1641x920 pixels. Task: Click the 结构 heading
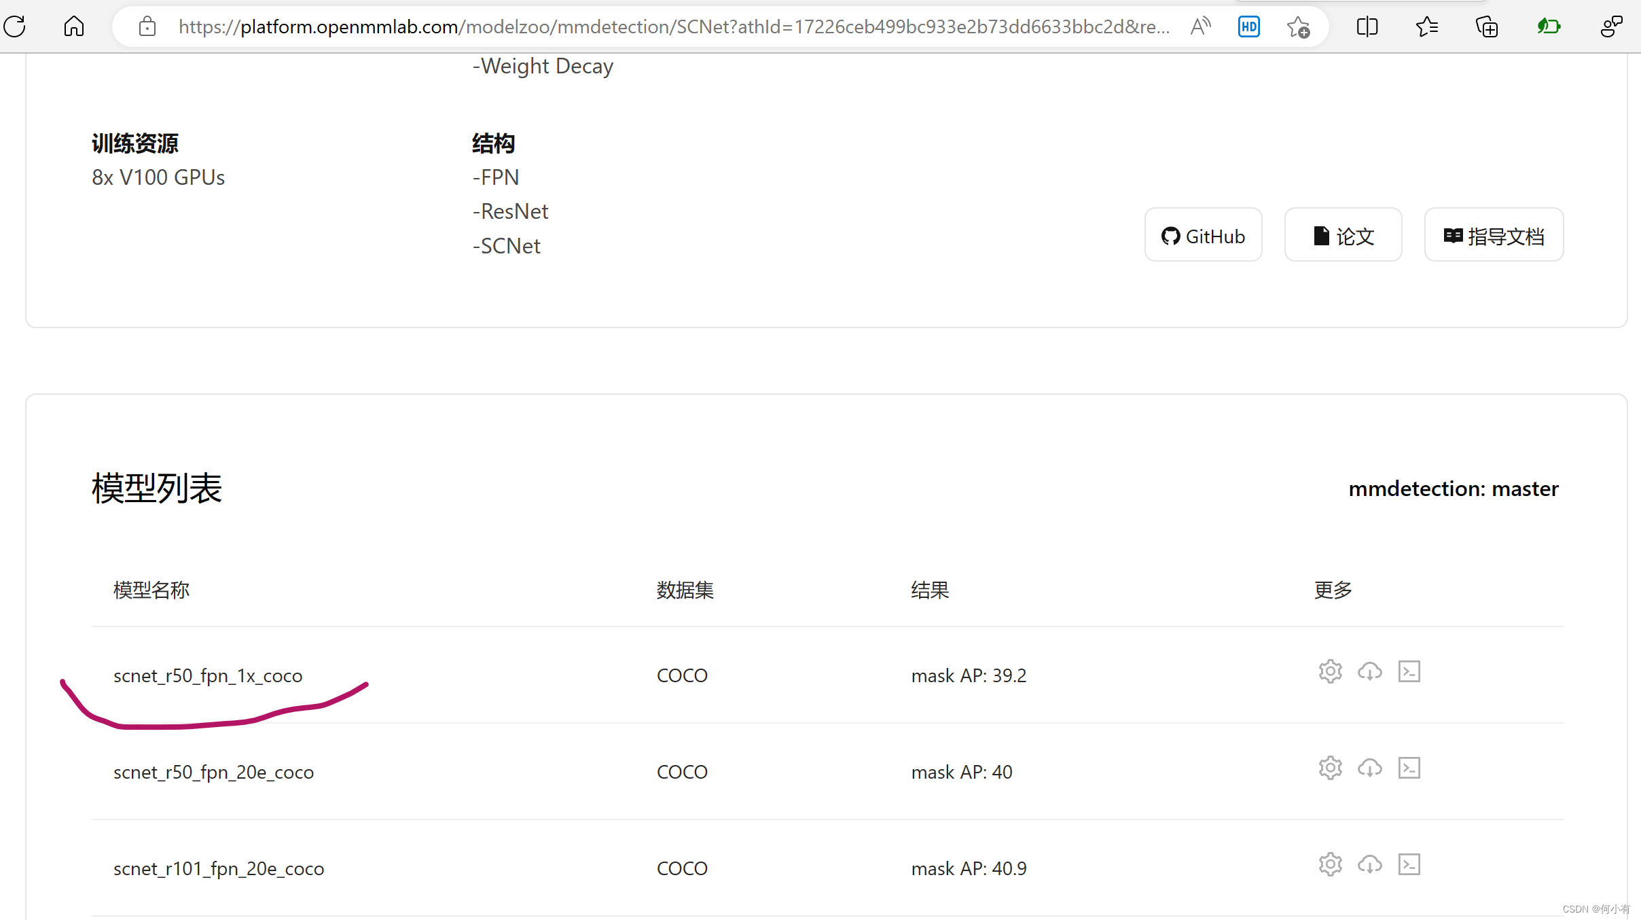tap(494, 143)
